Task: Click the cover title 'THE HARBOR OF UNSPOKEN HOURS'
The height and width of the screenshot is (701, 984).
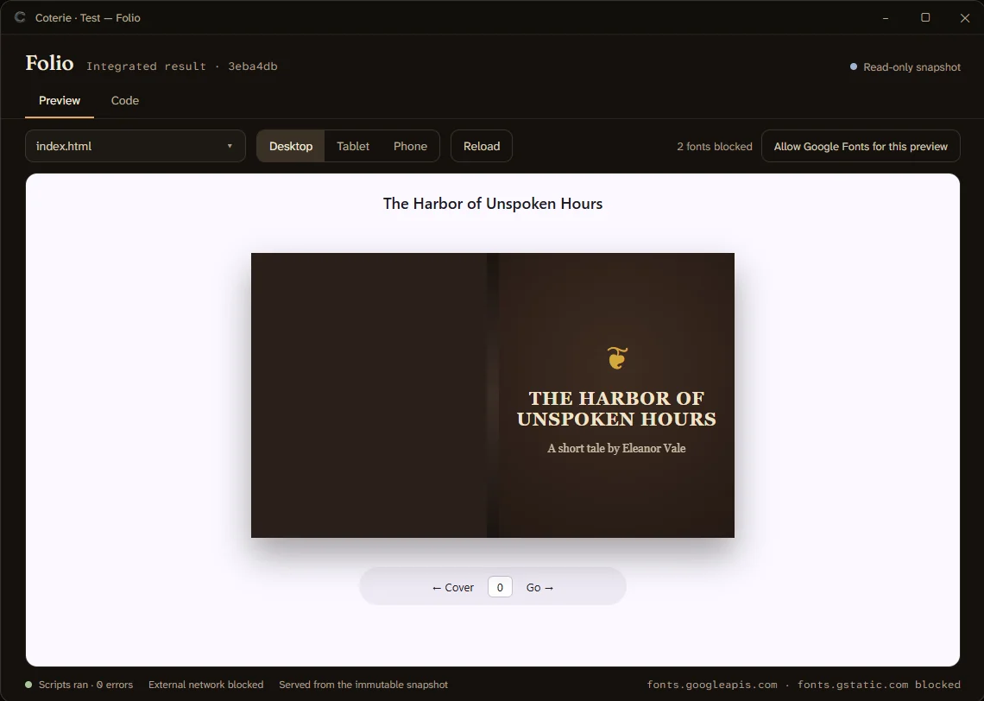Action: (x=616, y=408)
